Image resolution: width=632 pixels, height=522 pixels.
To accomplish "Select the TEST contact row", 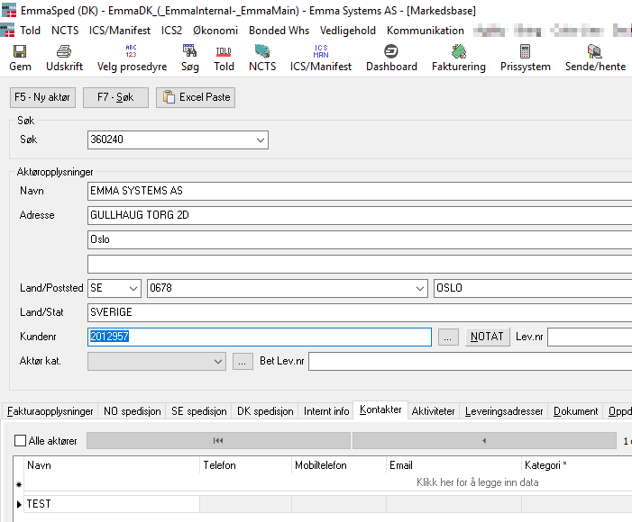I will click(x=108, y=504).
